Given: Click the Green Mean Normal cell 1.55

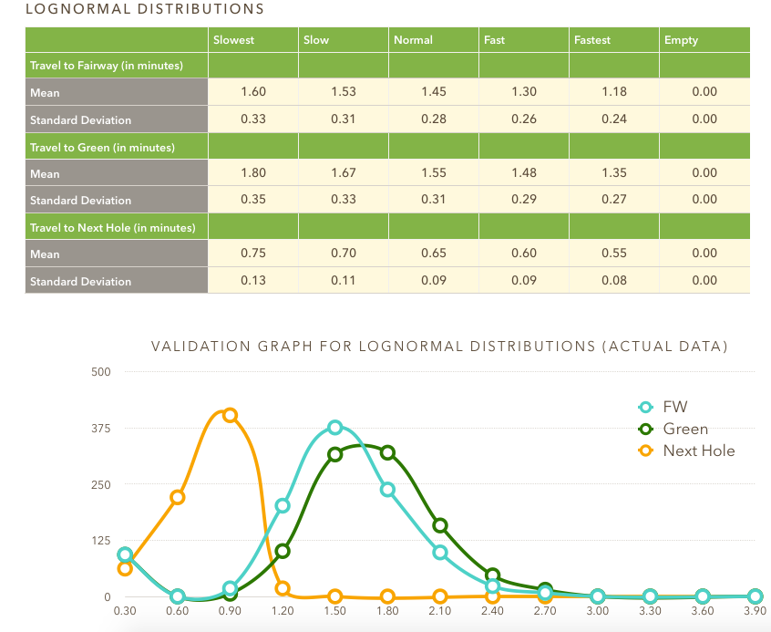Looking at the screenshot, I should pyautogui.click(x=433, y=173).
